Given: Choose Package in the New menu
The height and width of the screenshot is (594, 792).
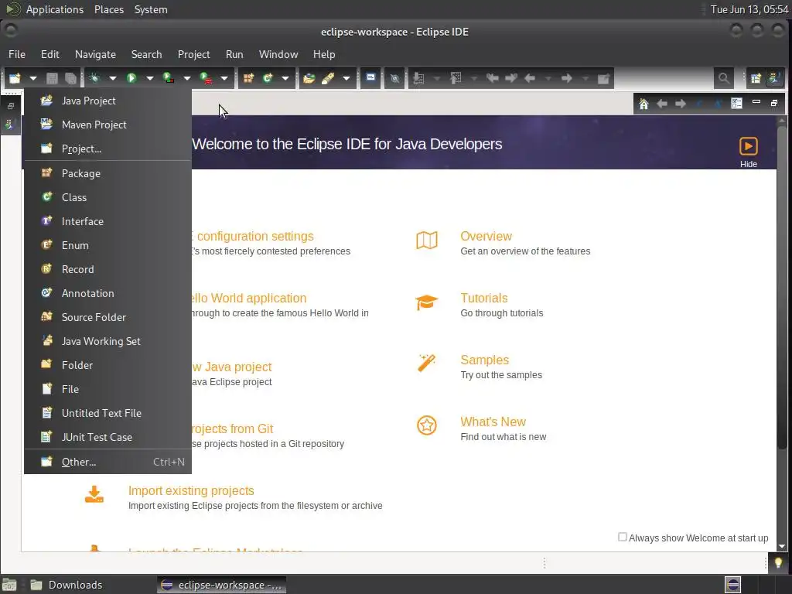Looking at the screenshot, I should click(x=108, y=173).
